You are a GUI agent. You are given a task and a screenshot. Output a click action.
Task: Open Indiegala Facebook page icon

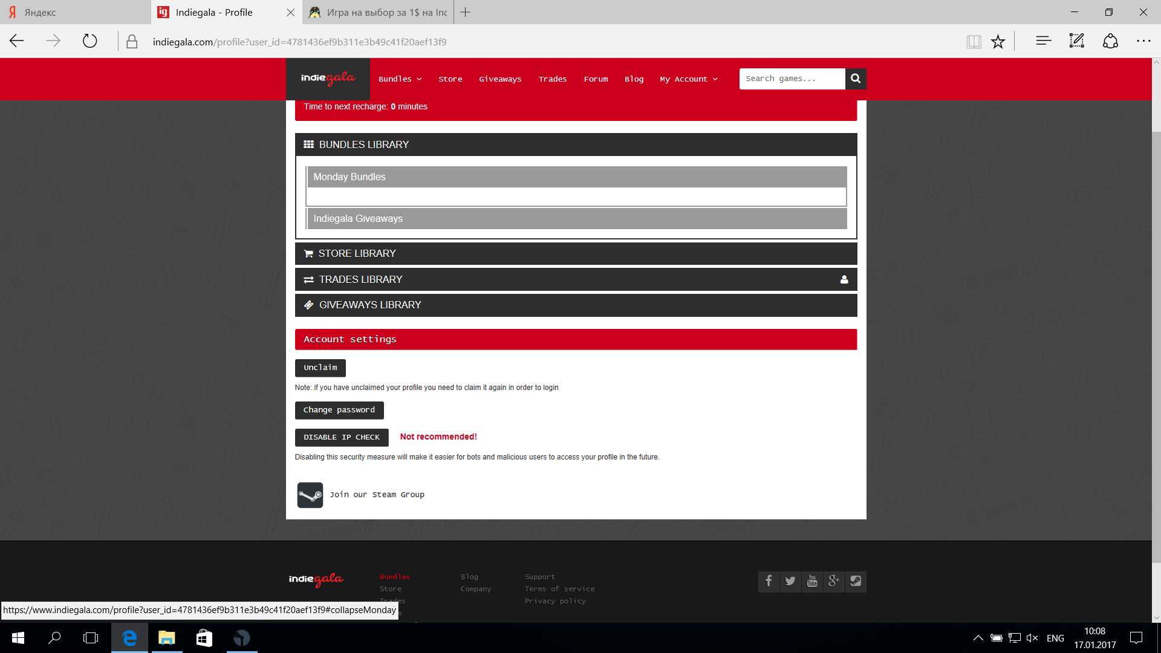(x=769, y=582)
